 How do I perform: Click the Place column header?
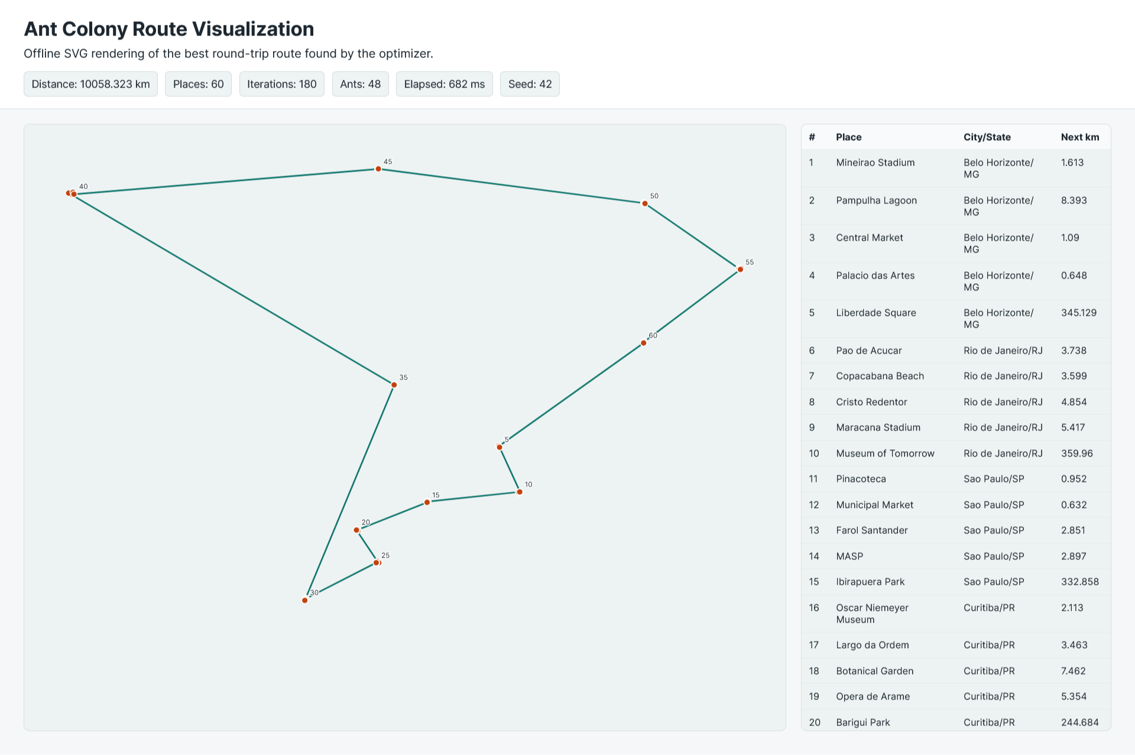[x=848, y=137]
